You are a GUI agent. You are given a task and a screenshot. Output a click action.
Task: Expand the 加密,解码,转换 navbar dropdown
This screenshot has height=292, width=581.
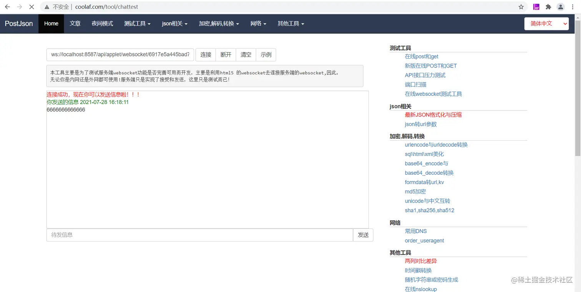click(219, 24)
